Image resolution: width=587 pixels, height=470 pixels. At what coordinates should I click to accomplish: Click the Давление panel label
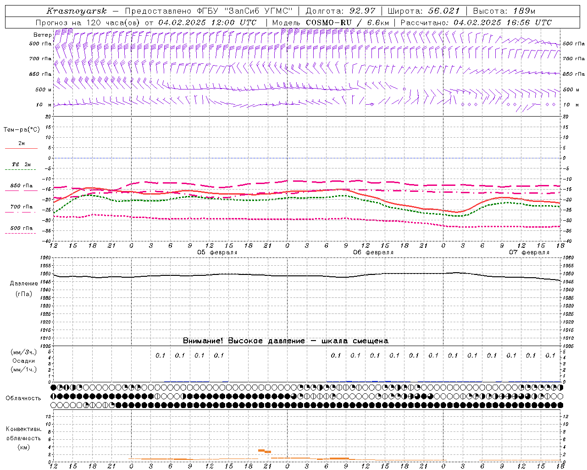click(24, 284)
